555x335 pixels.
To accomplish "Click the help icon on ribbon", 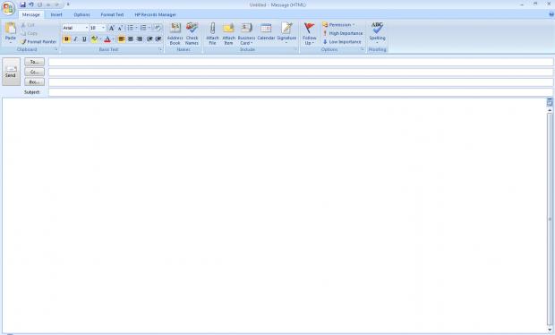I will pos(551,14).
